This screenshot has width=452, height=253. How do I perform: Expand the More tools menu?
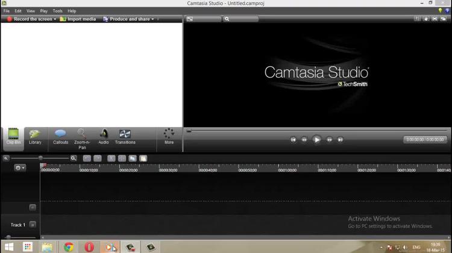pos(169,137)
